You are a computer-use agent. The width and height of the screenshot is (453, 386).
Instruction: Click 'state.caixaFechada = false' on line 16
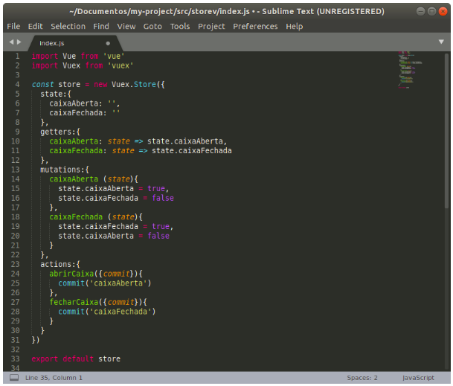[116, 198]
